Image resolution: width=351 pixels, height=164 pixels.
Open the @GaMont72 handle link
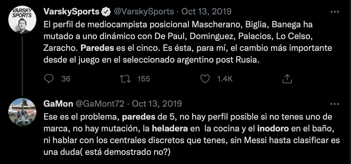100,104
